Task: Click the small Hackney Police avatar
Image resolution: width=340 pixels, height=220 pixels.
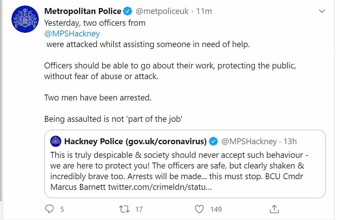Action: pyautogui.click(x=56, y=142)
